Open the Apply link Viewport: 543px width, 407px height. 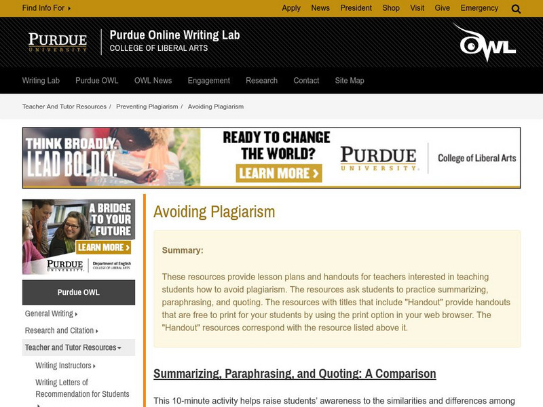click(291, 8)
